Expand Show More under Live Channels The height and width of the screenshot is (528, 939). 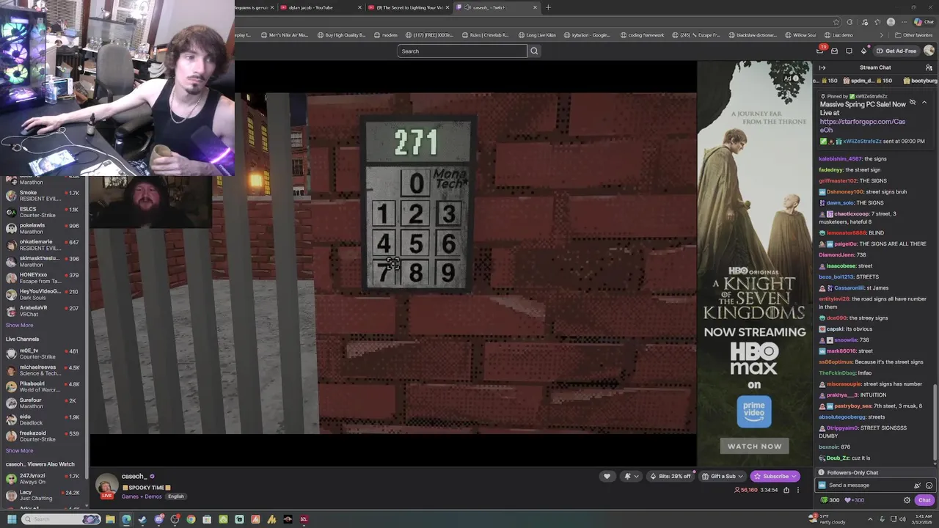click(19, 450)
